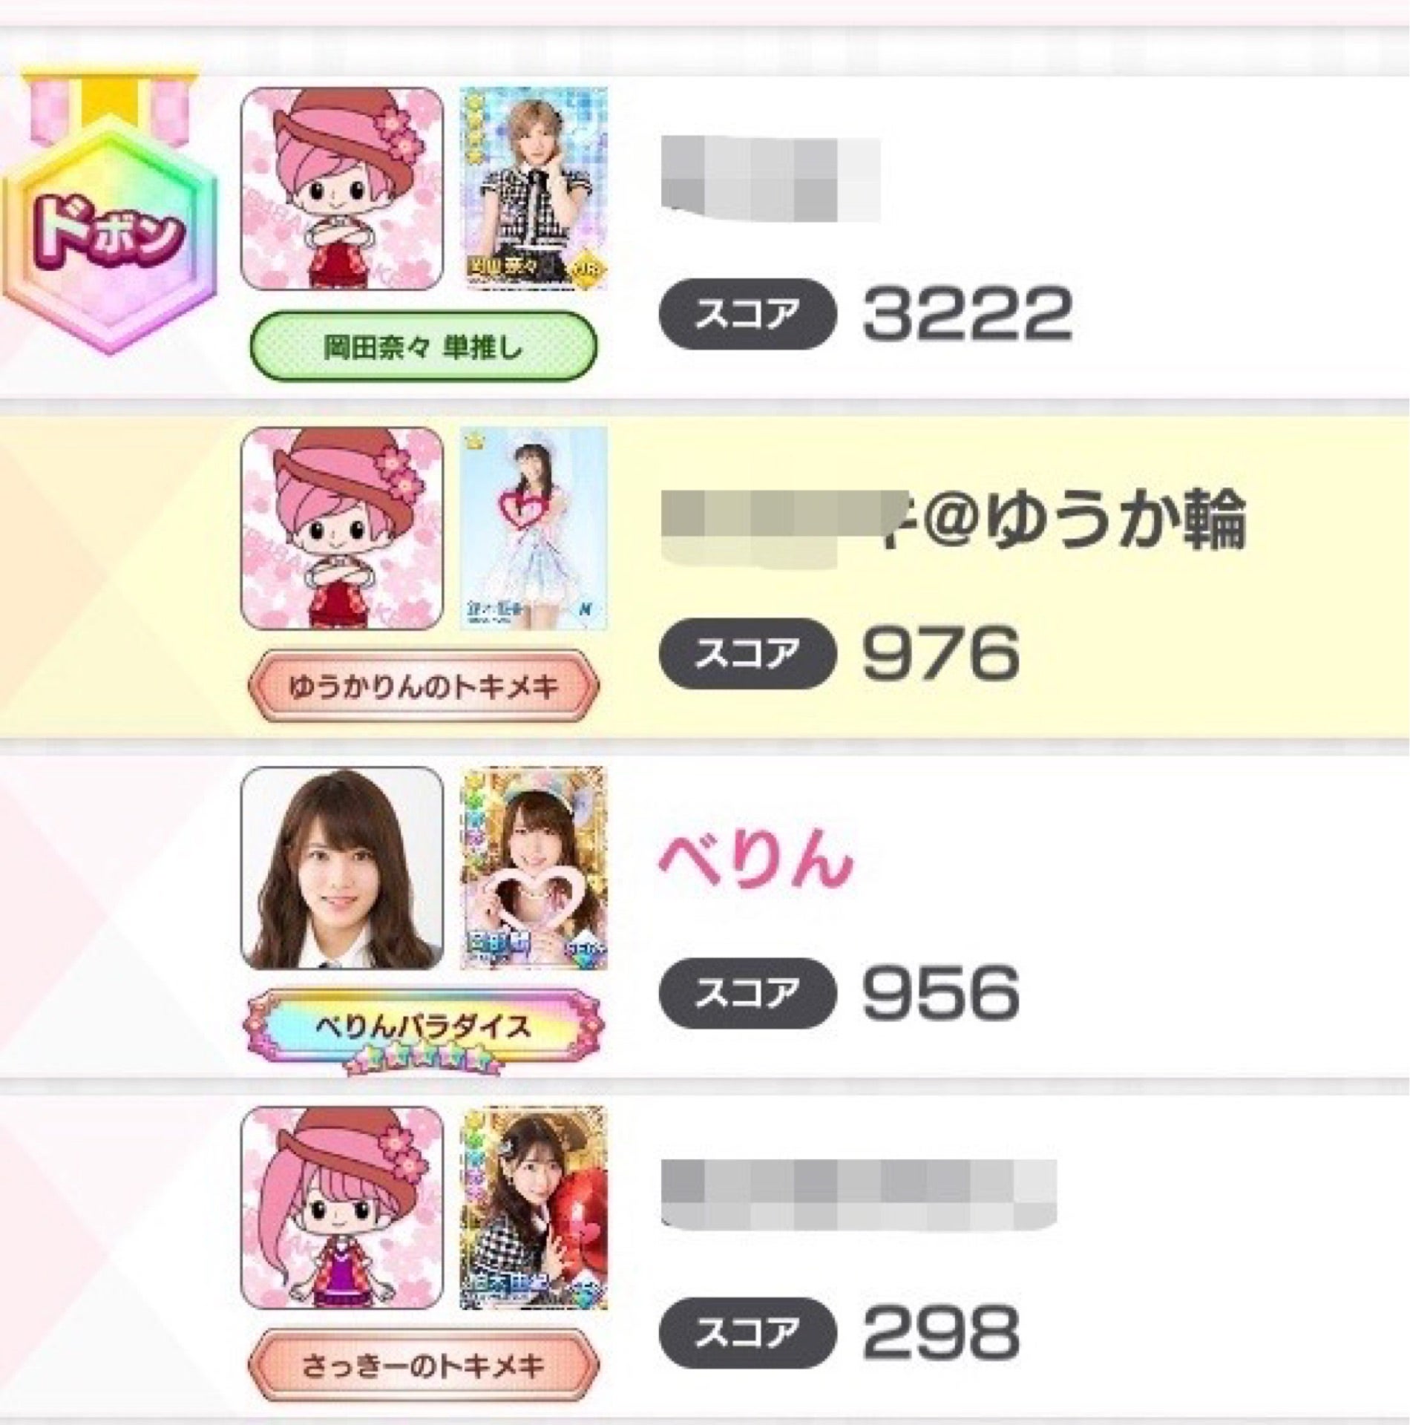Tap the さっきーのトキメキ title badge

tap(423, 1366)
